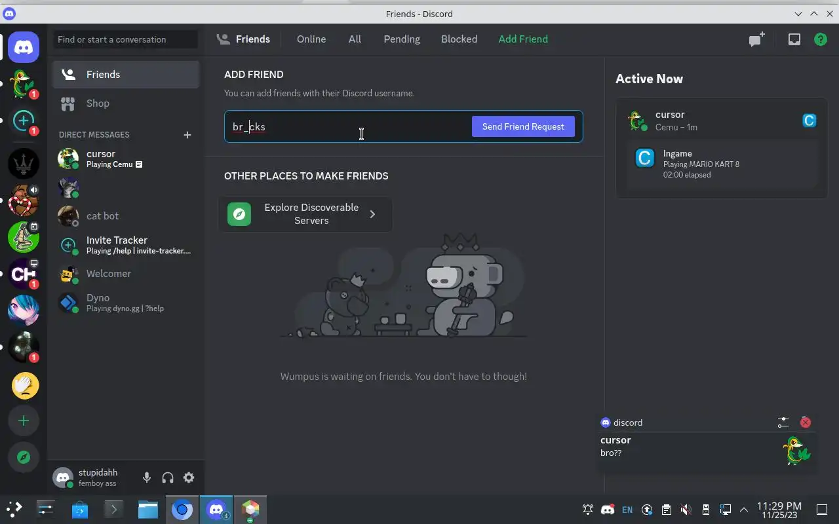Open notification settings sliders icon
The image size is (839, 524).
coord(783,422)
